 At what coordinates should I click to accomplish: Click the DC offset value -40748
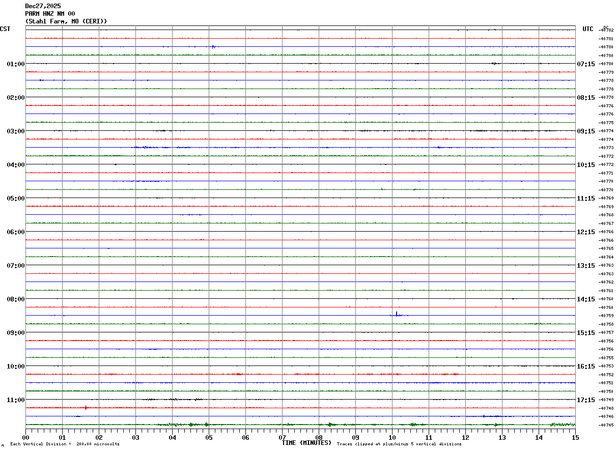point(606,408)
